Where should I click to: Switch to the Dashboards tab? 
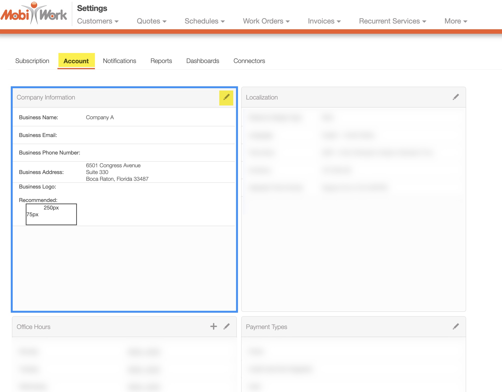pos(203,61)
